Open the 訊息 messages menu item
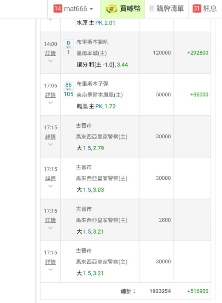 [210, 9]
